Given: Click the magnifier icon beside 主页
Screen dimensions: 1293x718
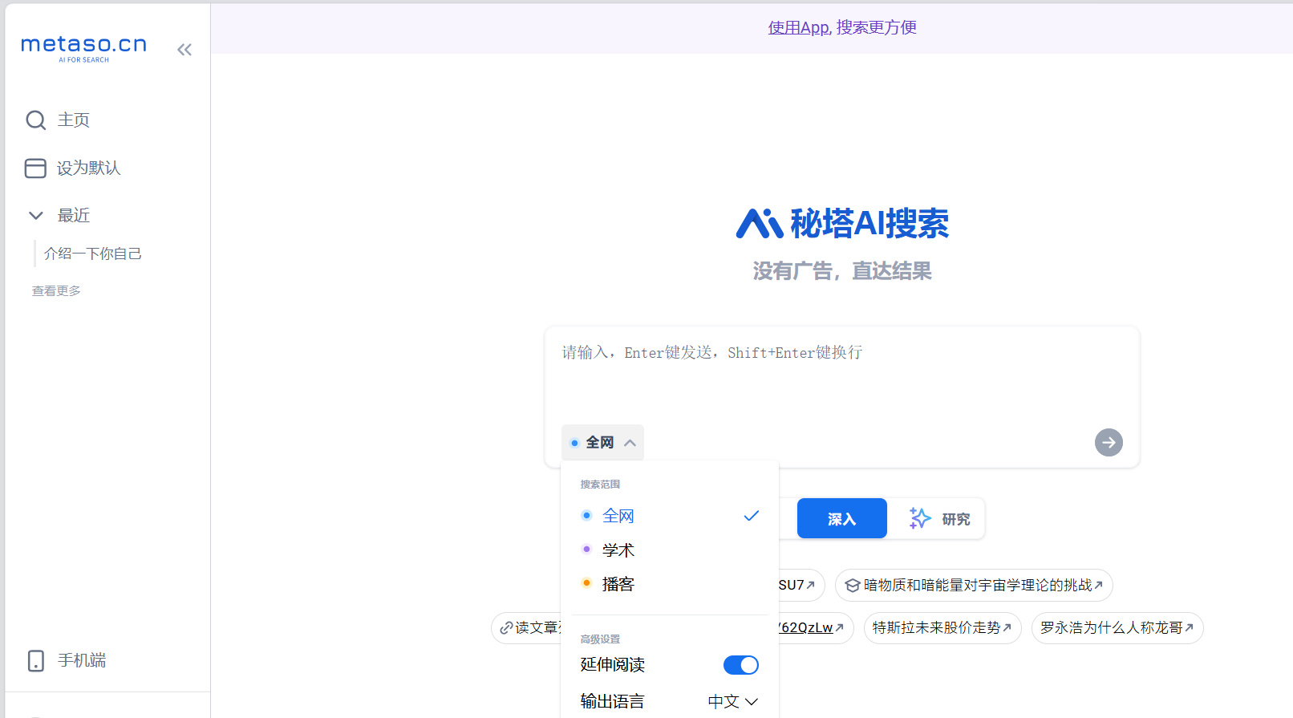Looking at the screenshot, I should (36, 120).
